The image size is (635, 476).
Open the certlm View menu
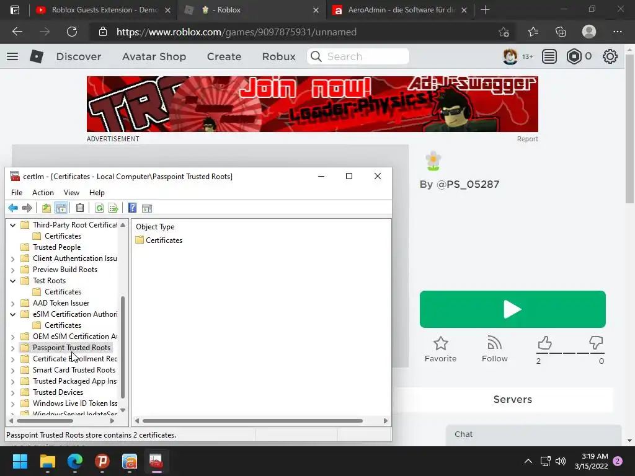coord(71,193)
